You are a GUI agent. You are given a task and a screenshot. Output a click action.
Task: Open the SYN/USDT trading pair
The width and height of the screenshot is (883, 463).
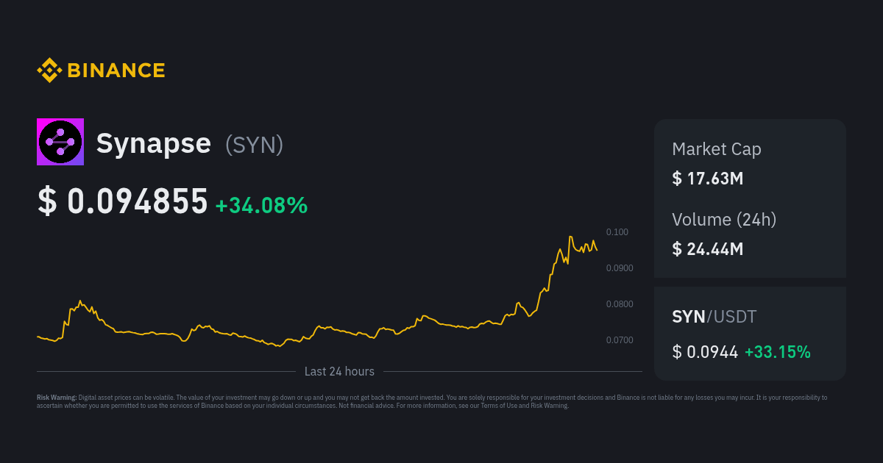point(714,317)
